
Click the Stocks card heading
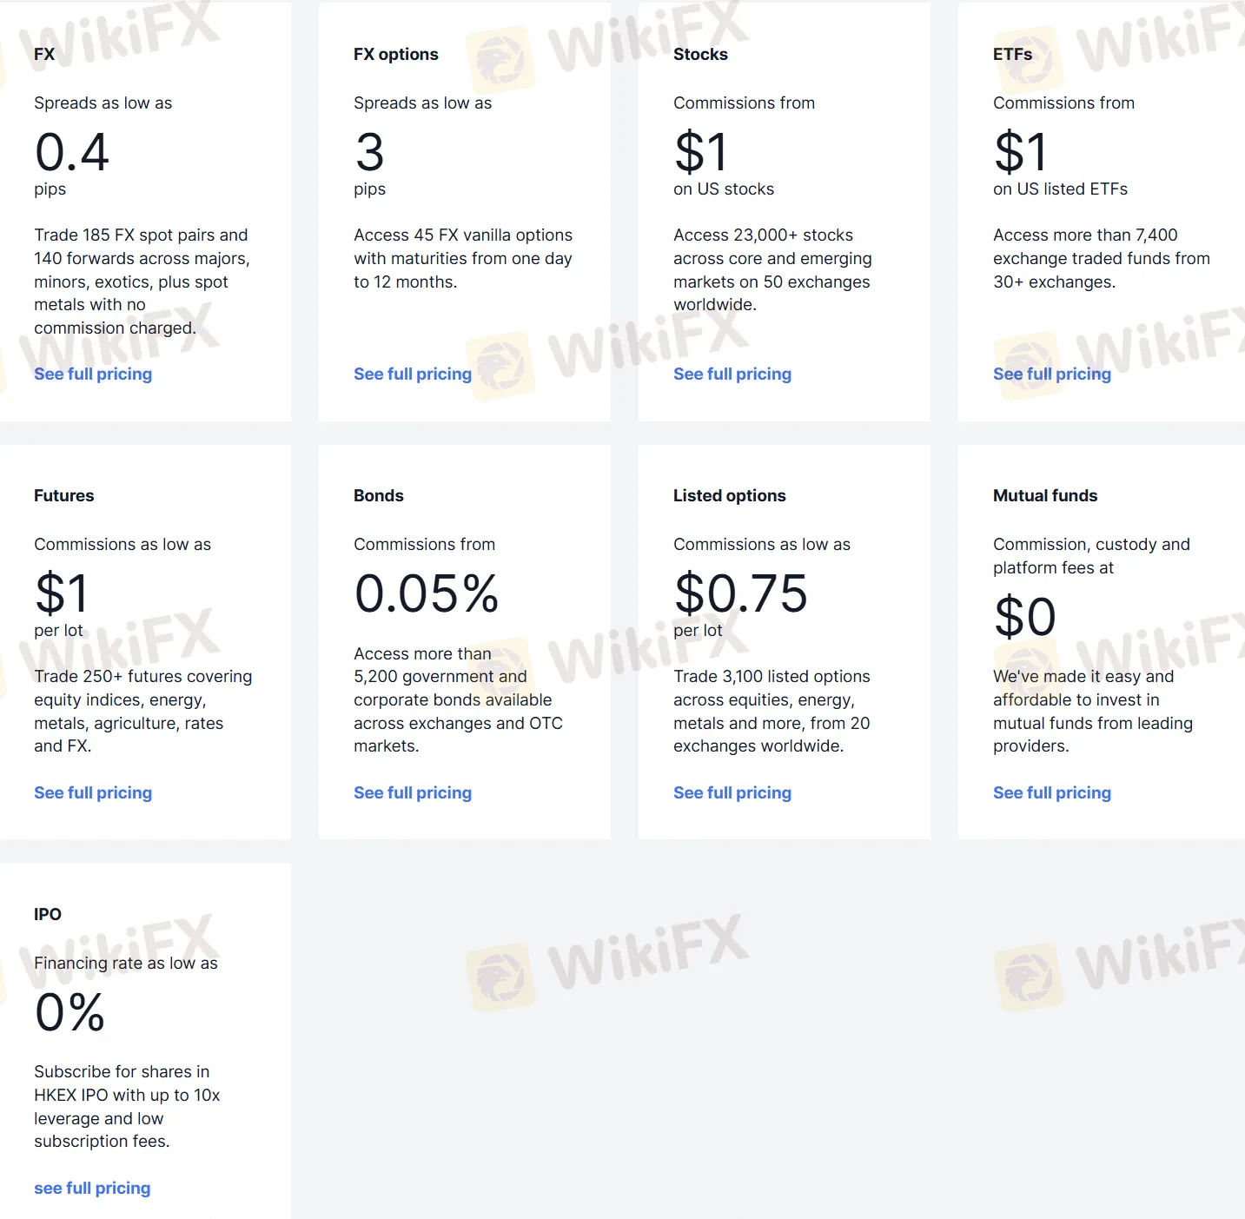point(700,54)
